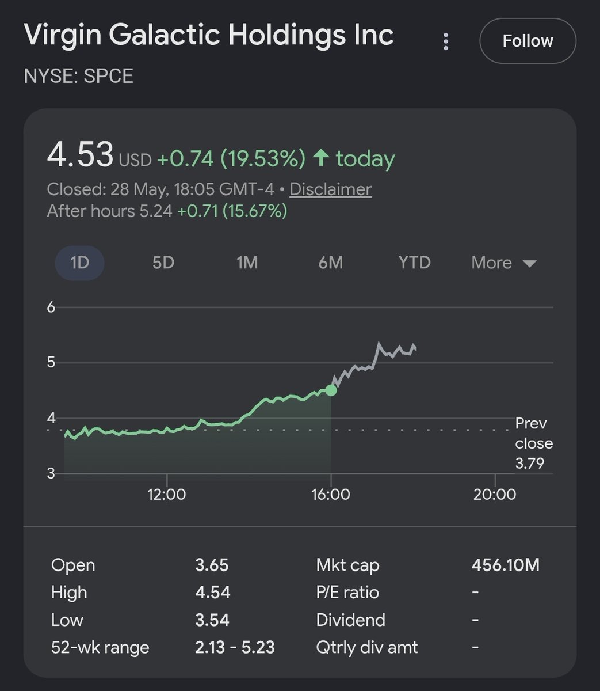
Task: Click the NYSE: SPCE ticker label
Action: coord(78,76)
